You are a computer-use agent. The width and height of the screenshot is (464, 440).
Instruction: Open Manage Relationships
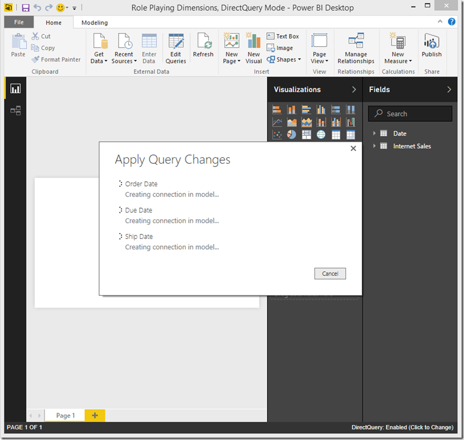[x=356, y=48]
